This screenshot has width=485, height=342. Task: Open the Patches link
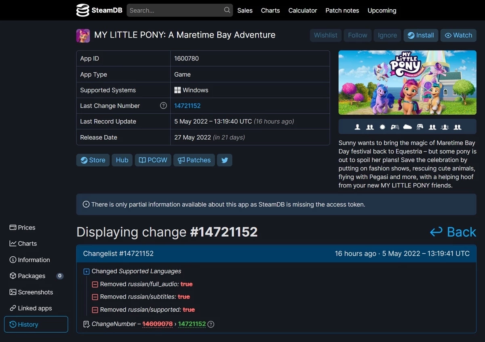coord(194,160)
